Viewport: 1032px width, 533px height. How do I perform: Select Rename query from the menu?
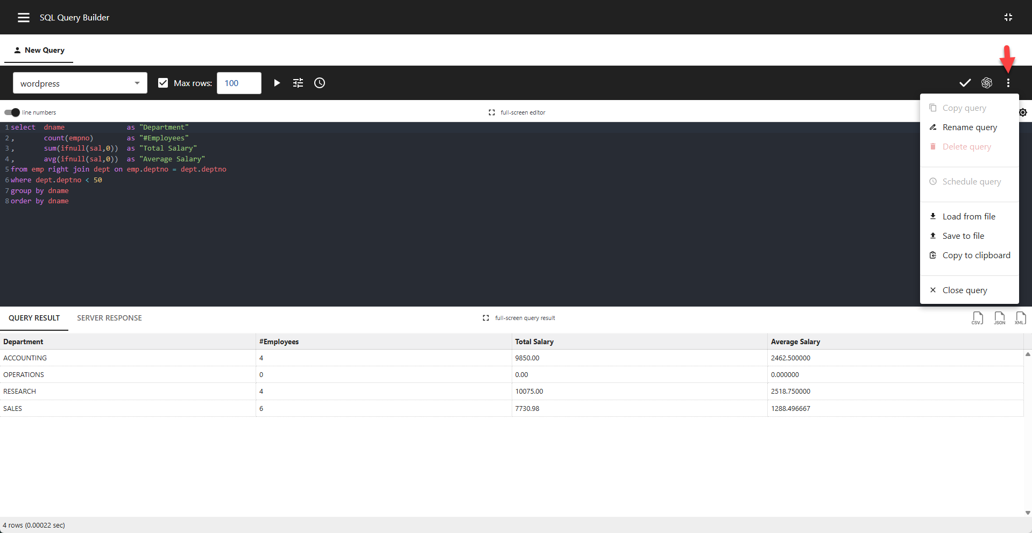tap(969, 127)
